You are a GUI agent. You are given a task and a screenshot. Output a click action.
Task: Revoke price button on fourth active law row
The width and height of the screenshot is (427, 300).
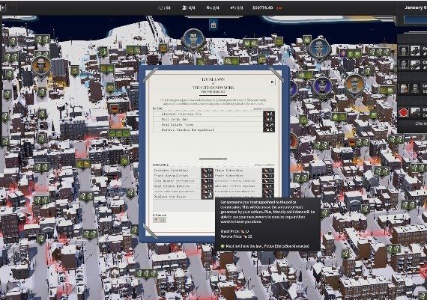click(269, 129)
